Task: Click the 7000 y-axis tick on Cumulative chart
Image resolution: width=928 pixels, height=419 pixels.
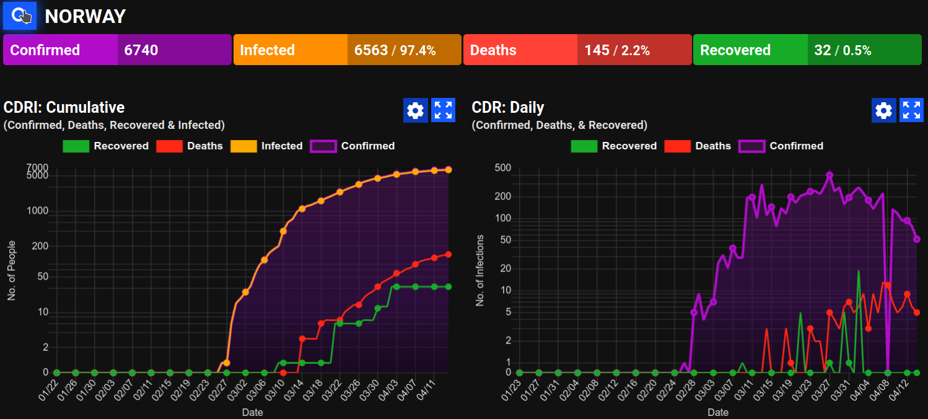Action: tap(37, 167)
